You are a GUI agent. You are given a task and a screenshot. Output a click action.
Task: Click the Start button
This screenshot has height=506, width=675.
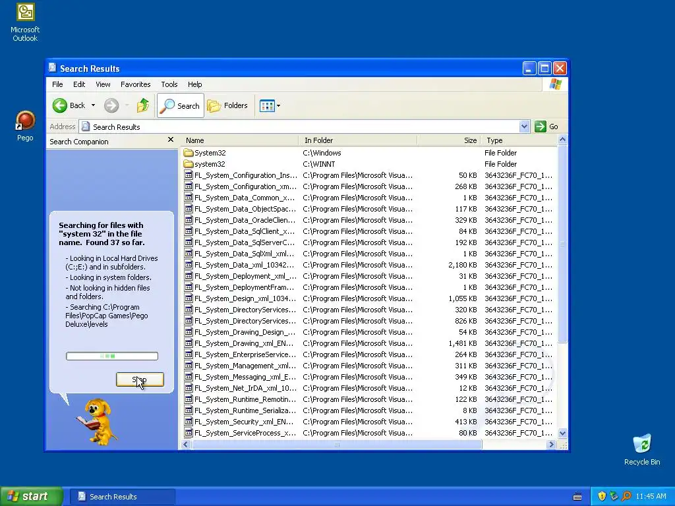coord(32,496)
